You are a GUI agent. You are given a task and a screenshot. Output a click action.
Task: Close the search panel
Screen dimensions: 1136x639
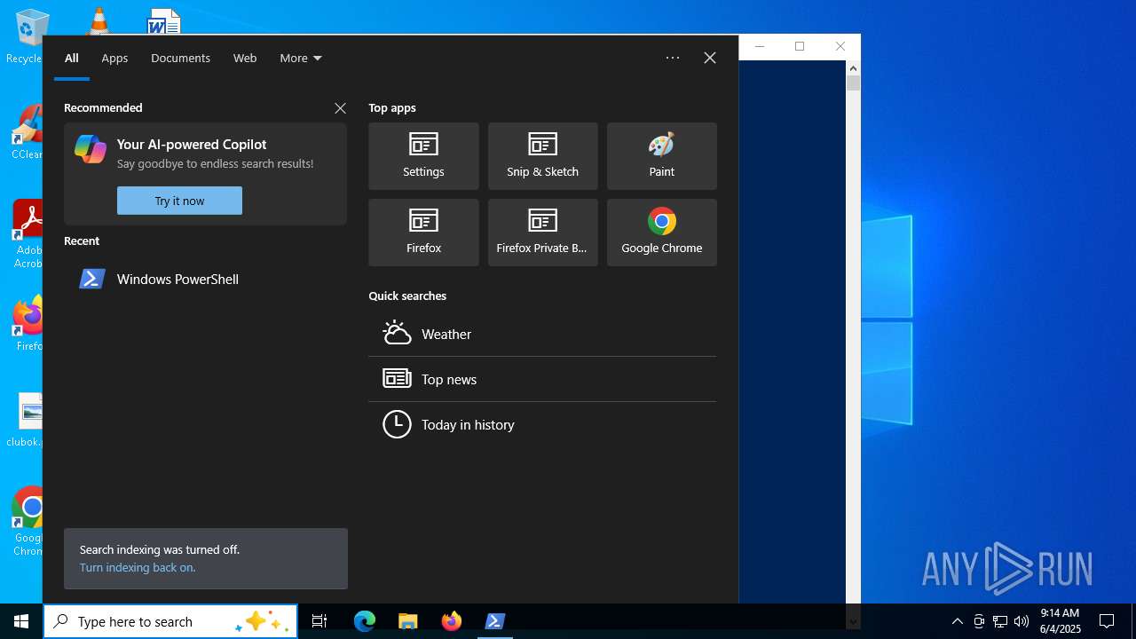click(x=710, y=58)
